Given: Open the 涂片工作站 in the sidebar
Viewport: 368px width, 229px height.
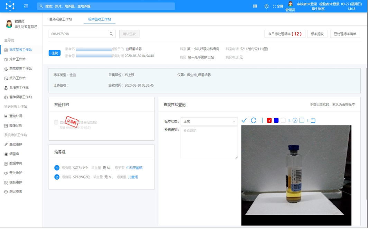Looking at the screenshot, I should coord(21,60).
